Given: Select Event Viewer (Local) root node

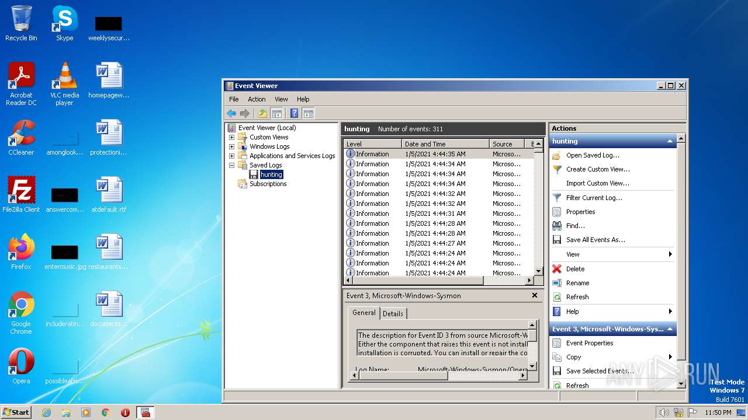Looking at the screenshot, I should (266, 128).
